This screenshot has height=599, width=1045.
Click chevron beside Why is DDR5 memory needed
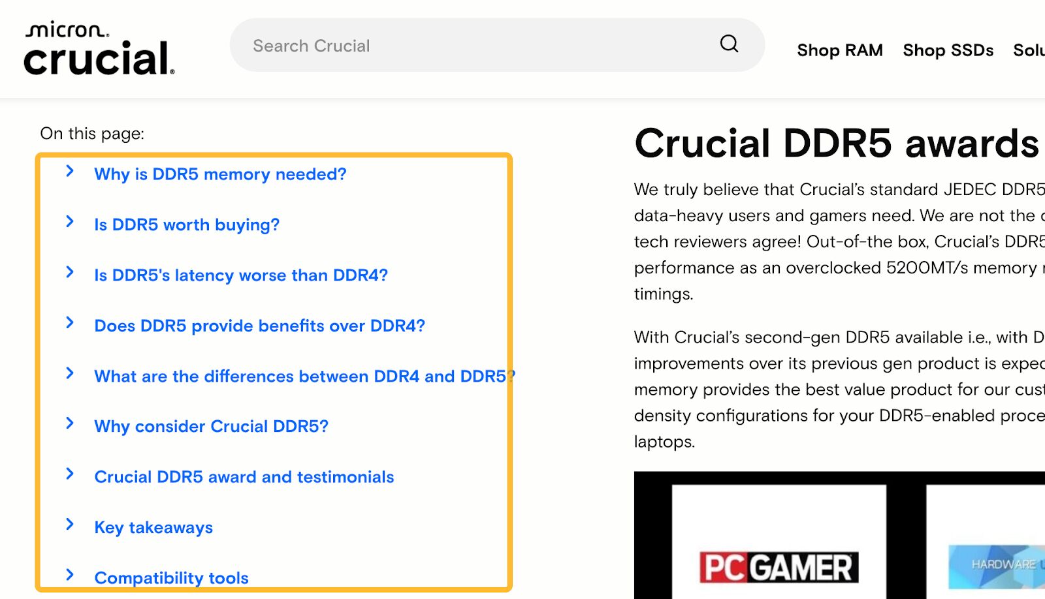70,171
